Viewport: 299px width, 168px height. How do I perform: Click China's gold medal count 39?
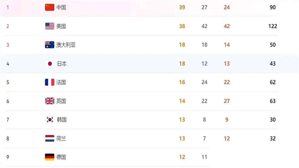pos(182,7)
